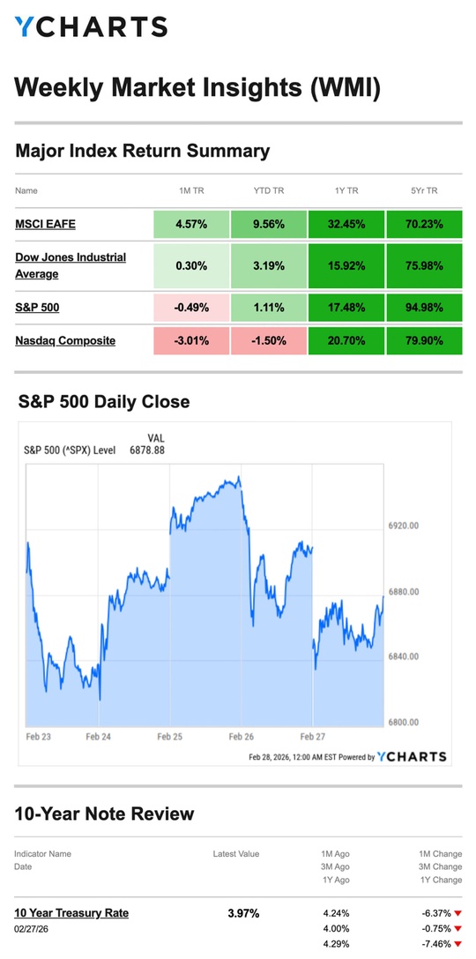Click the Feb 25 date axis label
The image size is (476, 959).
[169, 737]
